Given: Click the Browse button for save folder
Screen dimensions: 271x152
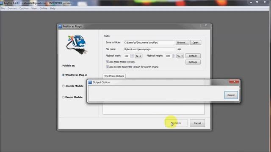Looking at the screenshot, I should click(x=183, y=43).
